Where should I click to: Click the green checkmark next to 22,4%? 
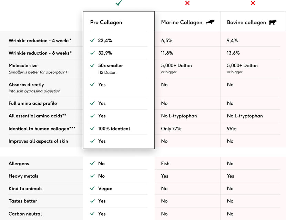point(92,40)
